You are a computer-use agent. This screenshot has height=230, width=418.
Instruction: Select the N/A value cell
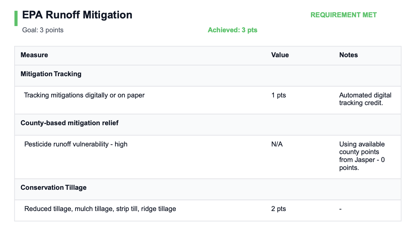click(277, 144)
